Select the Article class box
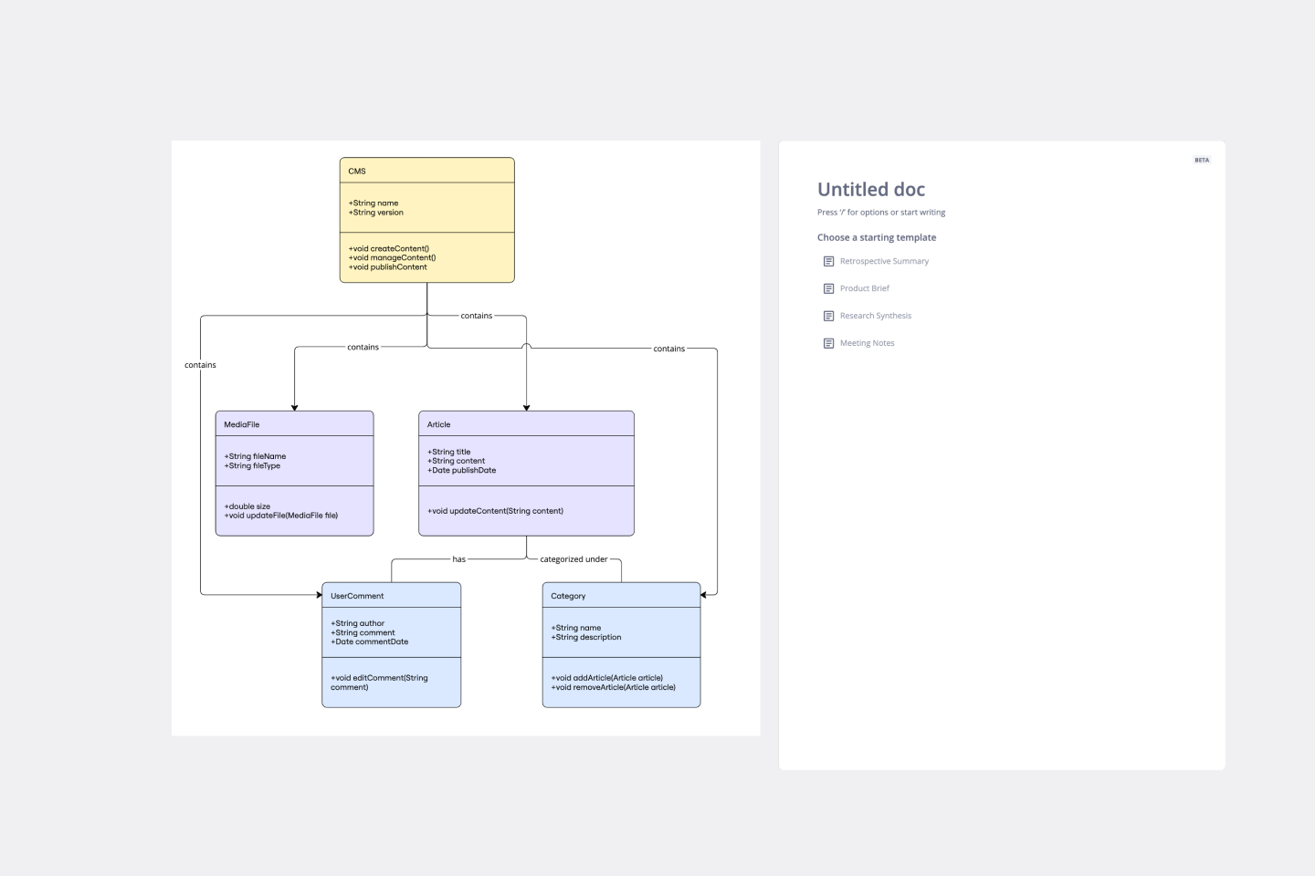Image resolution: width=1315 pixels, height=876 pixels. point(525,473)
